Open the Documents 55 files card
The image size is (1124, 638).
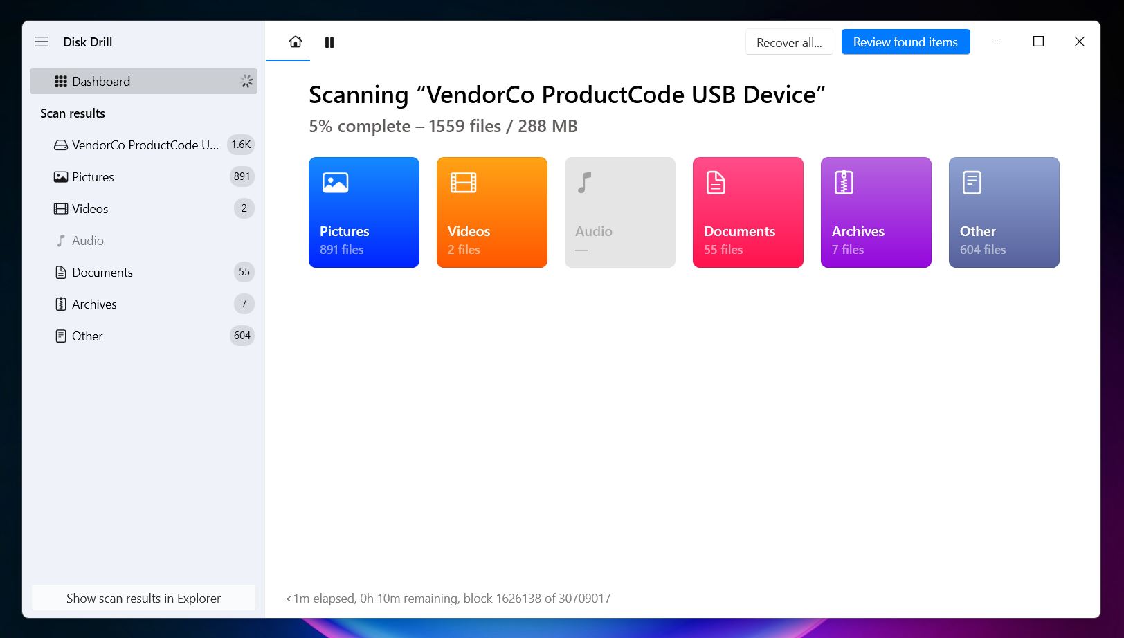click(748, 212)
